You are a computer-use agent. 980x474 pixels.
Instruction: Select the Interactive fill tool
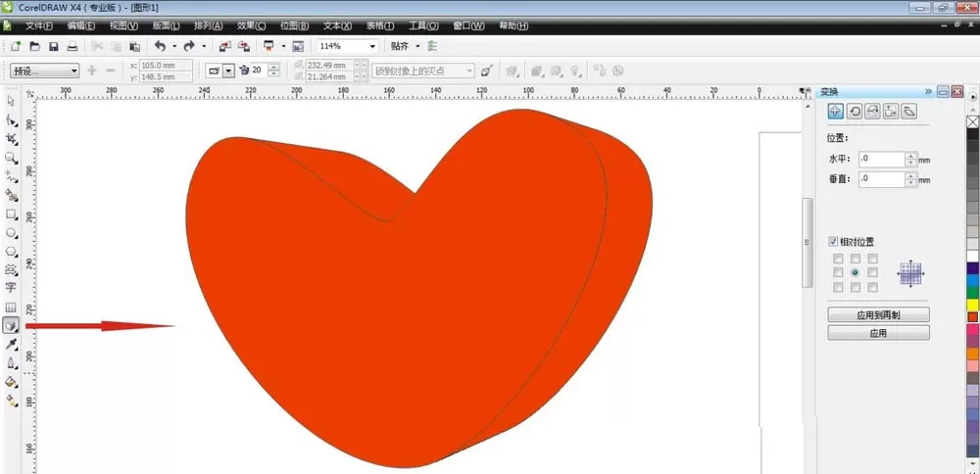pyautogui.click(x=11, y=401)
